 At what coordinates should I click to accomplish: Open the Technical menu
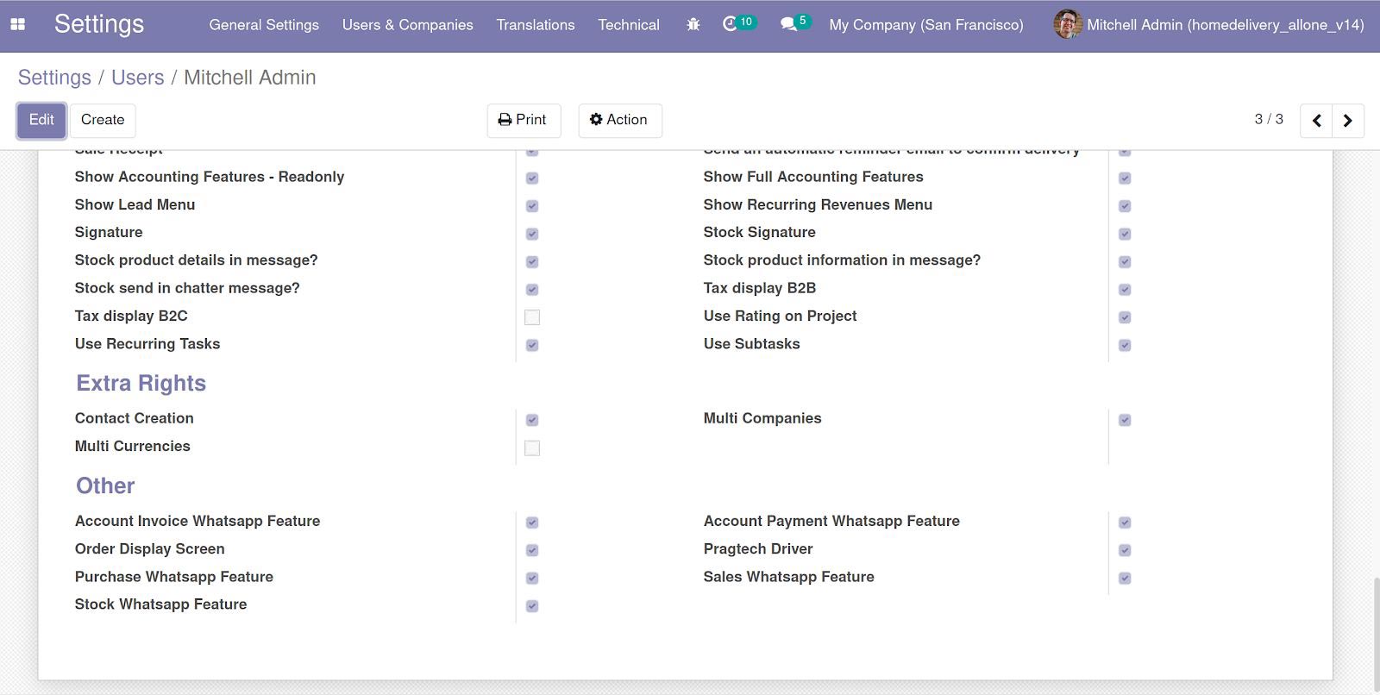629,25
